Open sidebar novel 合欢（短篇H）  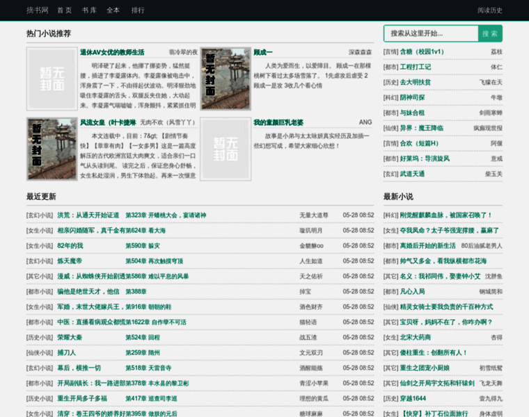pyautogui.click(x=419, y=143)
